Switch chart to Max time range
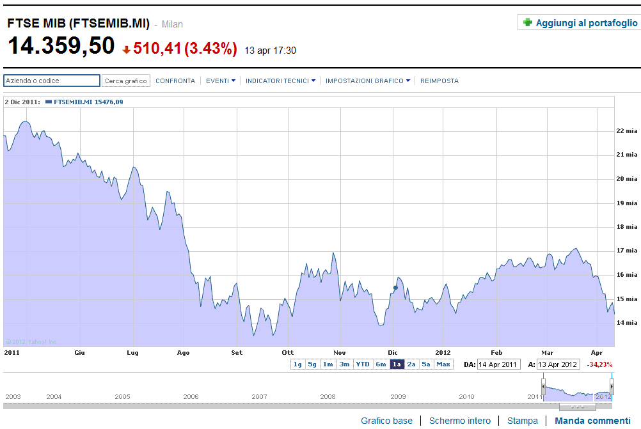 point(443,364)
